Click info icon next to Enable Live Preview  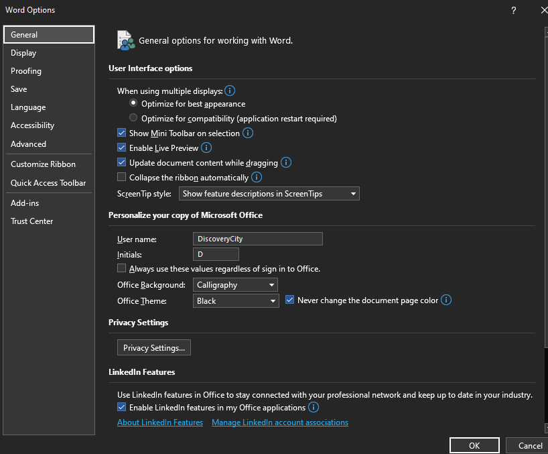206,148
